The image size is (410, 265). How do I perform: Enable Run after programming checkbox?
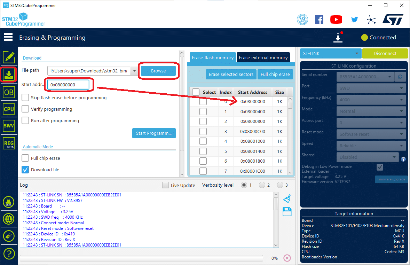(x=25, y=120)
